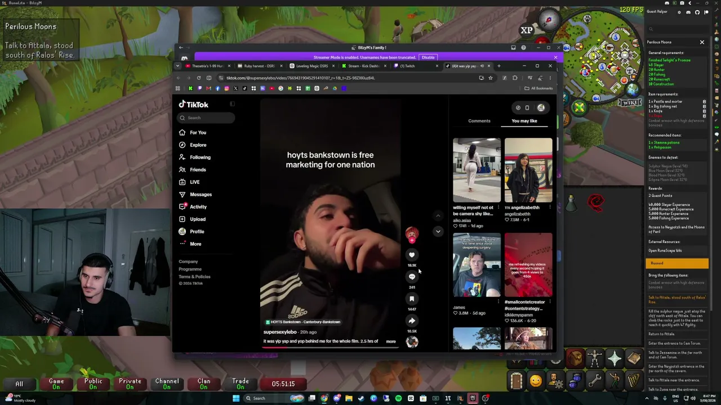Open browser three-dot menu
The image size is (721, 405).
(x=550, y=78)
